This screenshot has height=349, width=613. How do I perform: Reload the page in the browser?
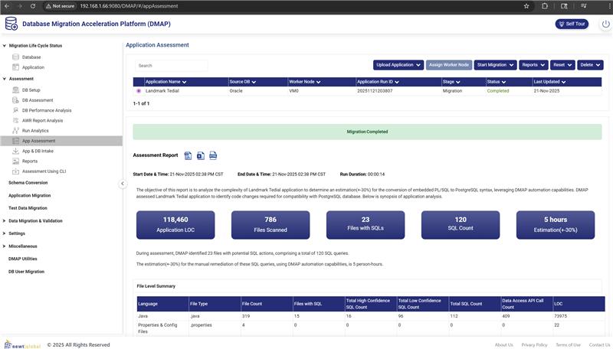37,5
